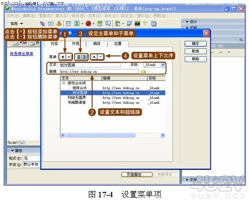Select the 游戏山水间 menu row
Viewport: 249px width, 200px height.
pos(113,83)
